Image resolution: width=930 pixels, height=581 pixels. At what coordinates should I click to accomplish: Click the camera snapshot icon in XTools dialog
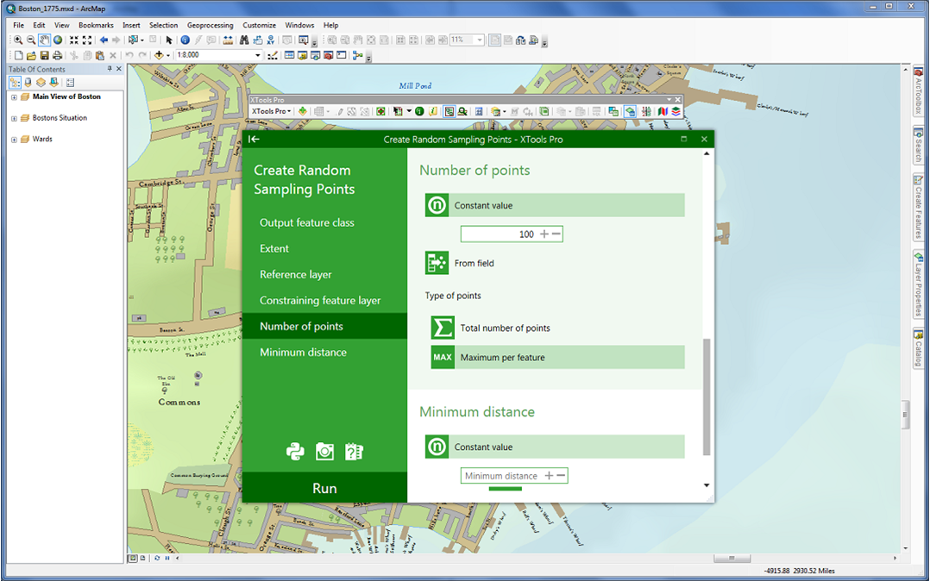324,452
